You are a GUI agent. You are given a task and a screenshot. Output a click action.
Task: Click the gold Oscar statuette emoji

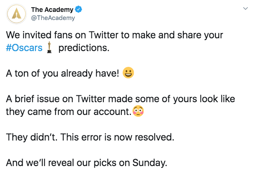click(x=50, y=47)
